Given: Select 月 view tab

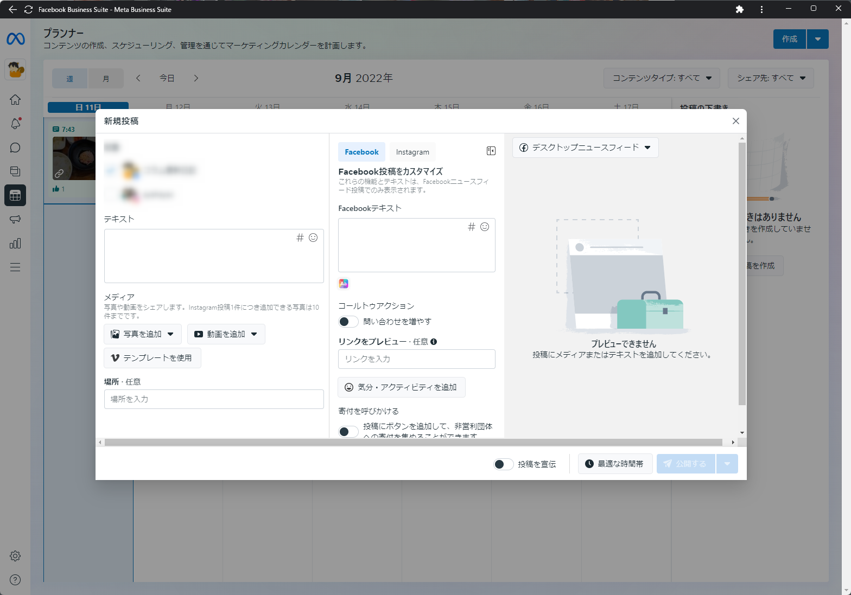Looking at the screenshot, I should tap(106, 79).
